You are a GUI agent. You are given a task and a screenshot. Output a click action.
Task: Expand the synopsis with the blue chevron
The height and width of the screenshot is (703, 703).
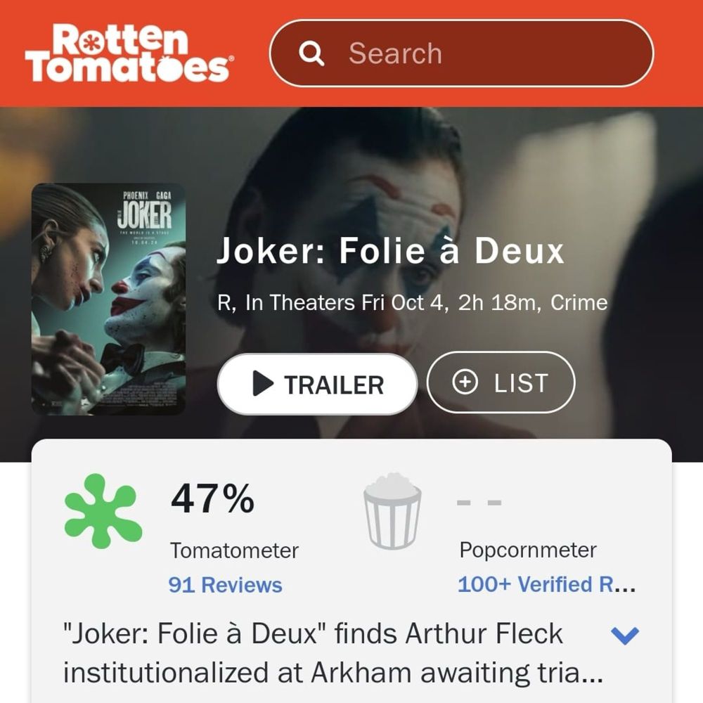tap(625, 635)
